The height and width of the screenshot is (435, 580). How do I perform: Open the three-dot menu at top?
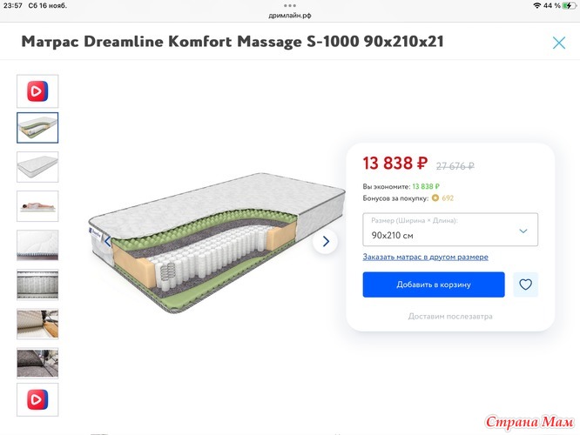pos(290,5)
